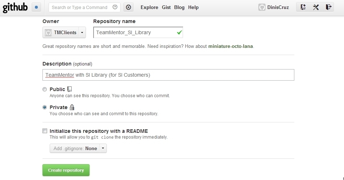Click the sign out icon
Screen dimensions: 344x180
328,7
